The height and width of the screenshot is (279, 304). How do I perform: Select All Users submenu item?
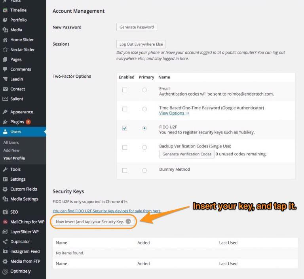coord(11,142)
